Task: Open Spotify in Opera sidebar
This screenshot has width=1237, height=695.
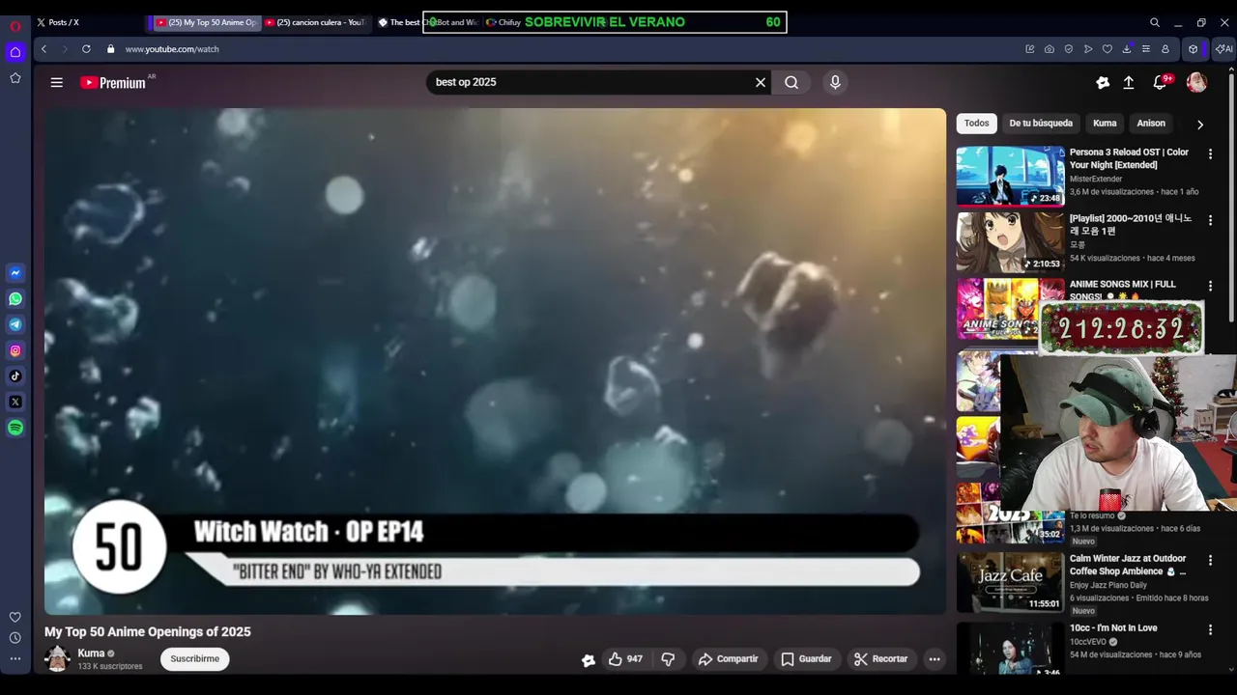Action: point(15,428)
